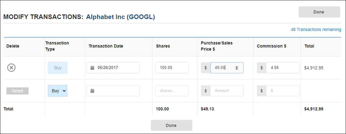Open the Buy transaction type dropdown
The width and height of the screenshot is (346, 134).
pyautogui.click(x=58, y=90)
